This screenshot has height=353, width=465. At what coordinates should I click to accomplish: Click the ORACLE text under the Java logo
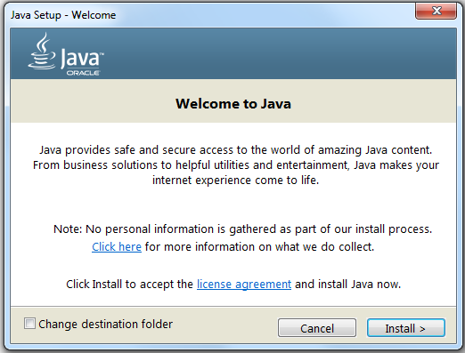point(83,73)
